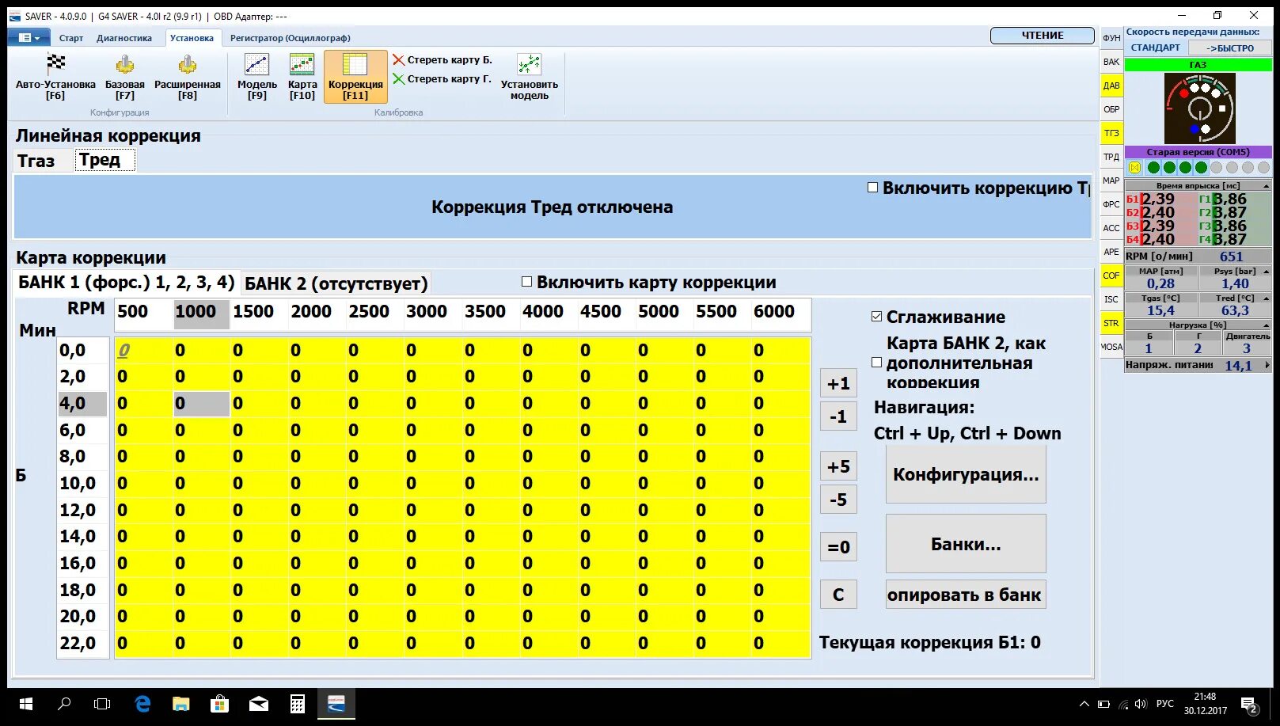Click Стереть карту Г. green cross
The height and width of the screenshot is (726, 1280).
398,79
